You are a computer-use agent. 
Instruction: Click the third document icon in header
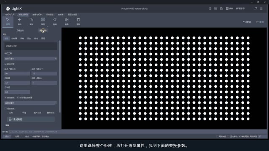[222, 8]
